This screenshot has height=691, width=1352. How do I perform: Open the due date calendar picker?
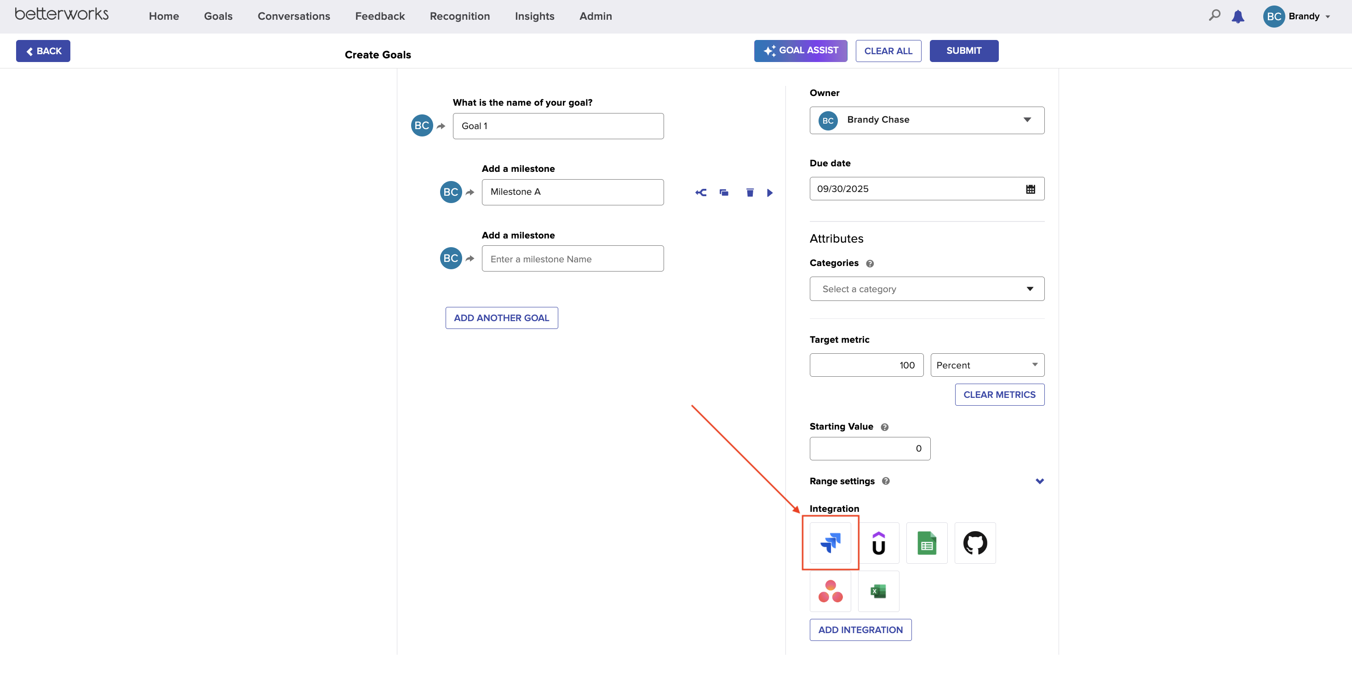click(1030, 189)
